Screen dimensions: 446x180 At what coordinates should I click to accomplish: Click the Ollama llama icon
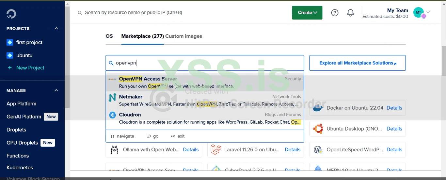click(x=114, y=150)
